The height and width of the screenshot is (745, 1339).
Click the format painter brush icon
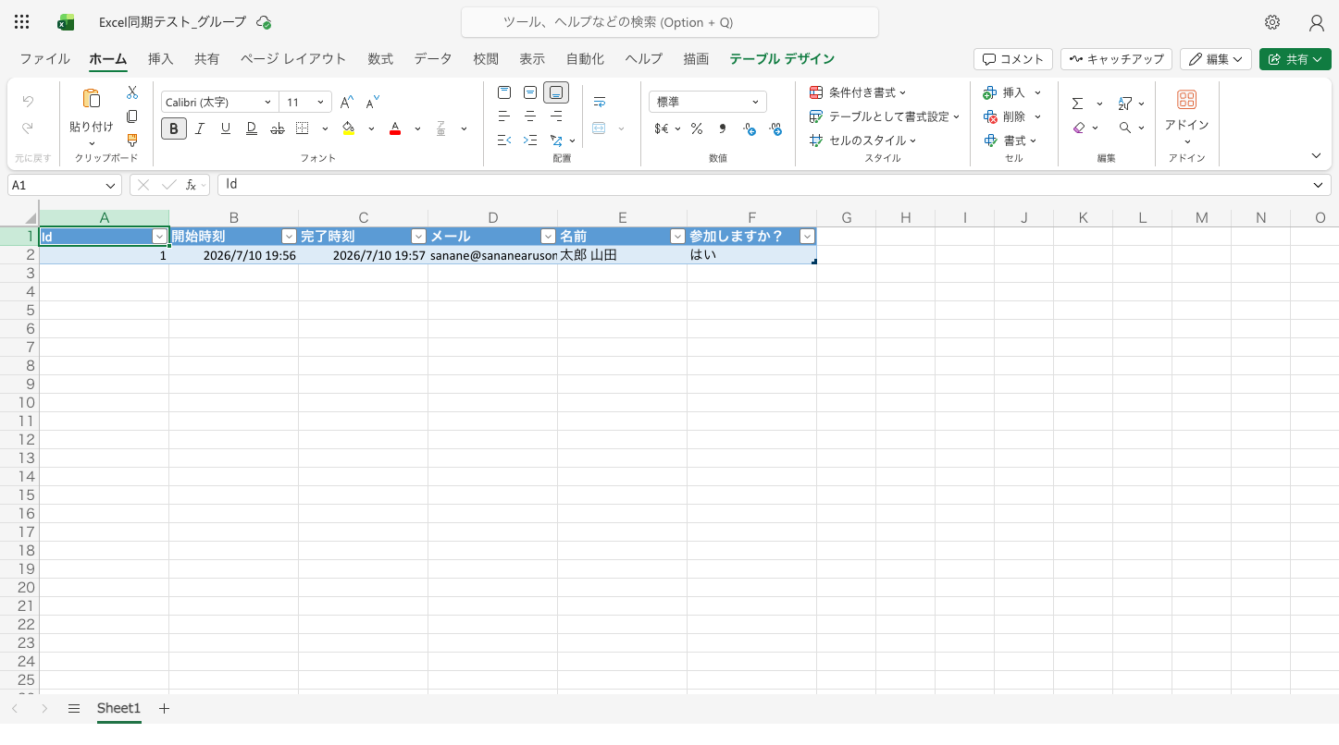(132, 140)
